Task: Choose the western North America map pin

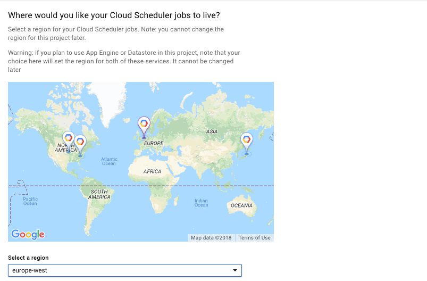Action: (69, 140)
